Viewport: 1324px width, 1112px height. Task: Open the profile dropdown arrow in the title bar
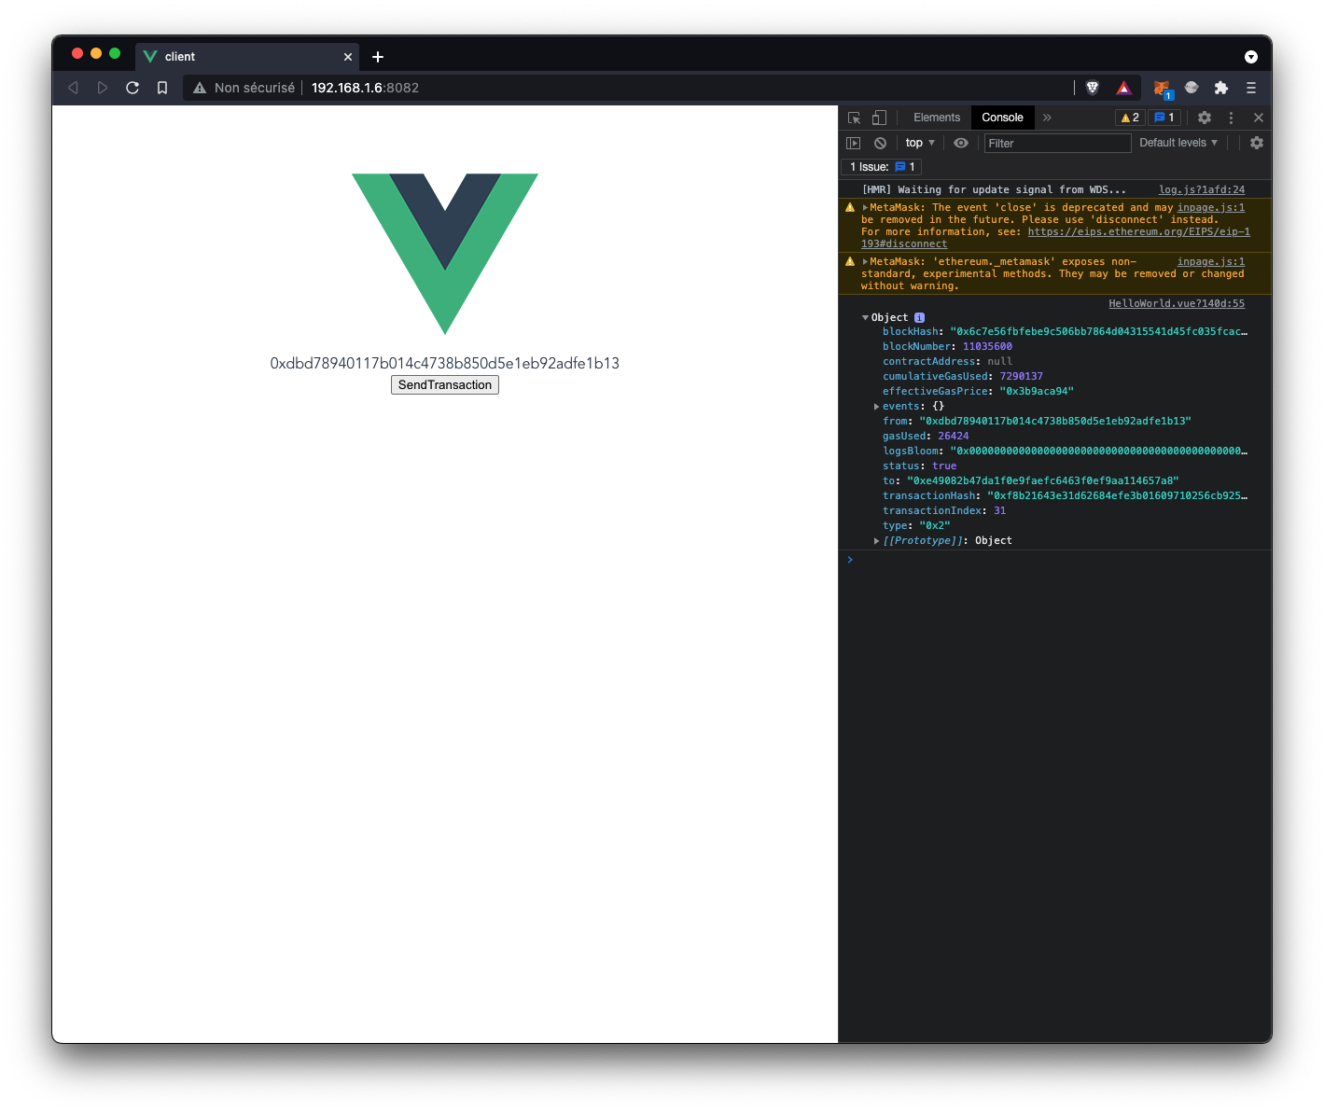pos(1251,57)
